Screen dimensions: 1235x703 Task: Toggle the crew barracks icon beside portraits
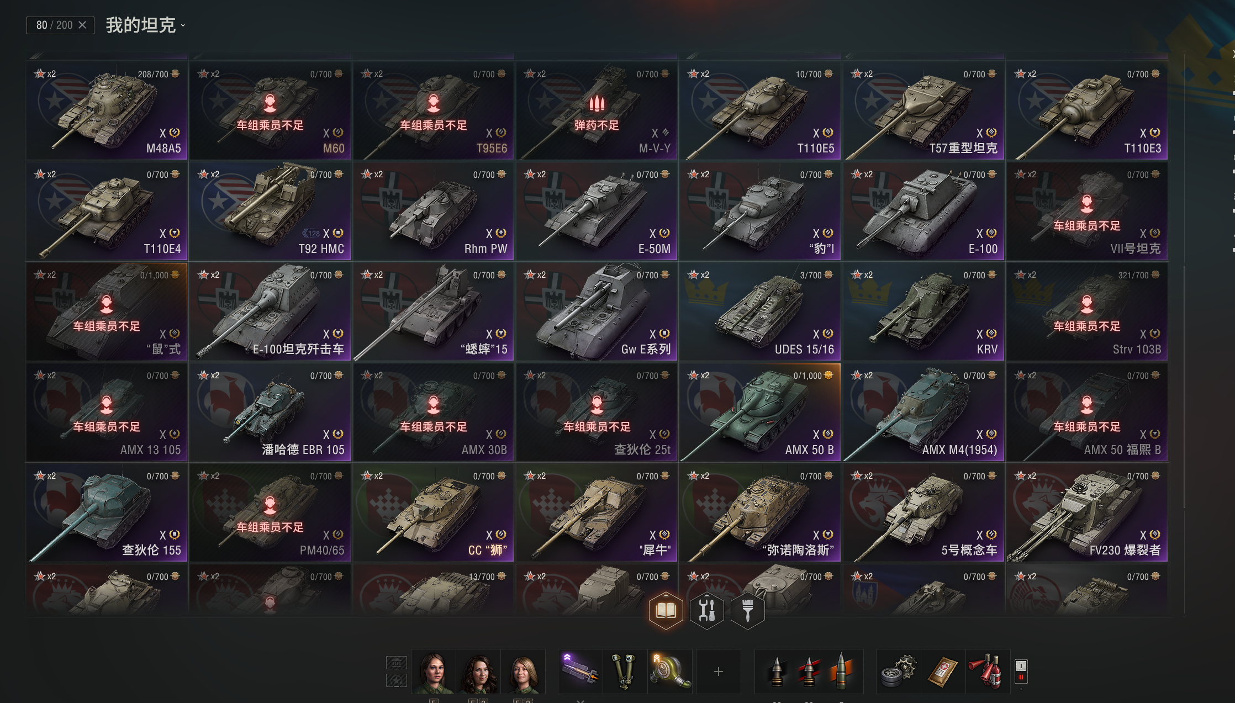pos(396,662)
